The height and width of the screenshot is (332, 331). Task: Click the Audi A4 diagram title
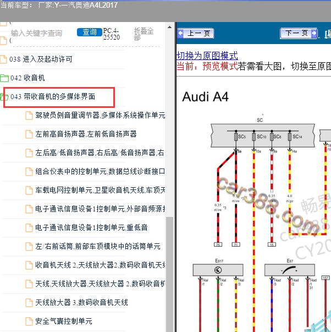coord(206,97)
